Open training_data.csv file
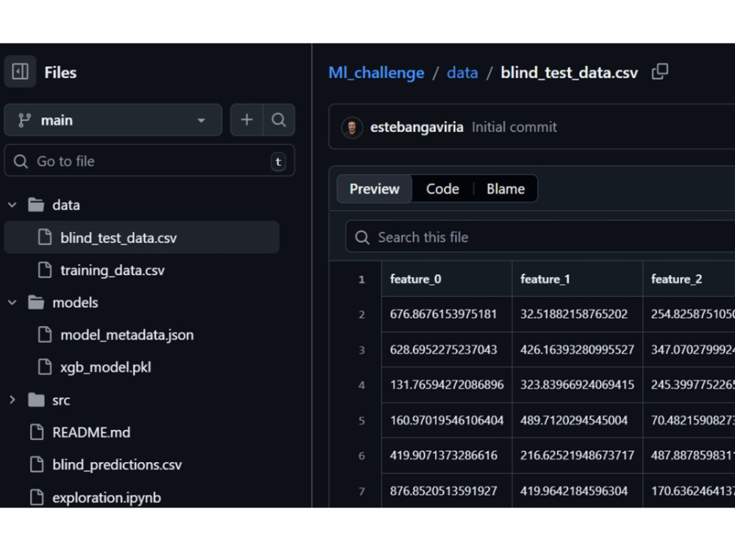This screenshot has width=735, height=551. pos(112,270)
